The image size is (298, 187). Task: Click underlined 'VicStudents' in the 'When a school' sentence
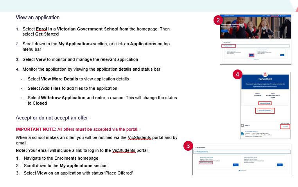[x=139, y=137]
